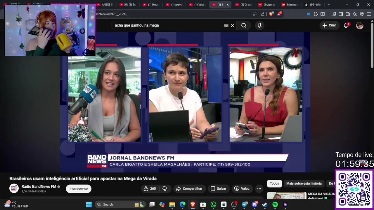
Task: Click the Criar create button
Action: 329,25
